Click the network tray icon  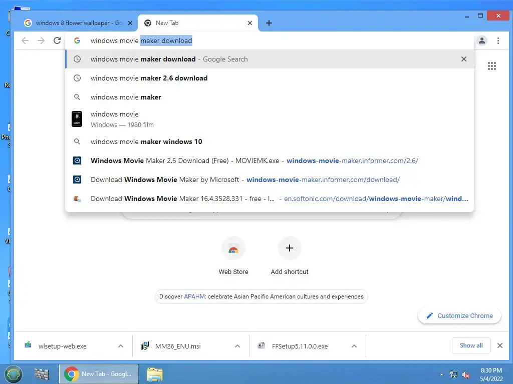coord(454,374)
